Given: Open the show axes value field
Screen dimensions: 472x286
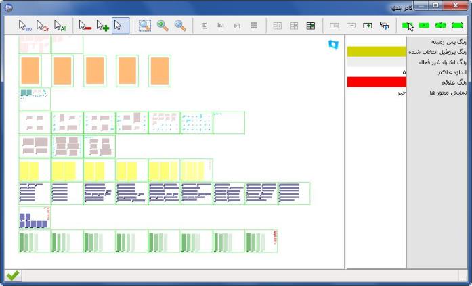Looking at the screenshot, I should [377, 93].
